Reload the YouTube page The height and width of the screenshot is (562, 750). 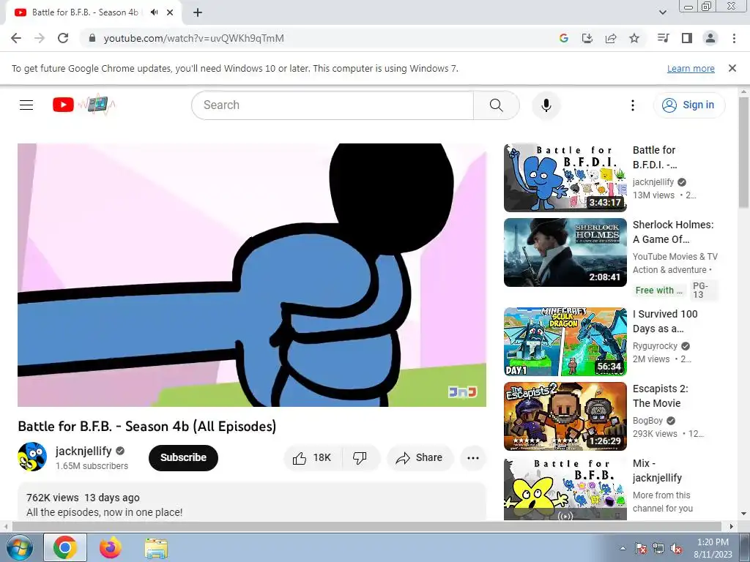coord(63,38)
